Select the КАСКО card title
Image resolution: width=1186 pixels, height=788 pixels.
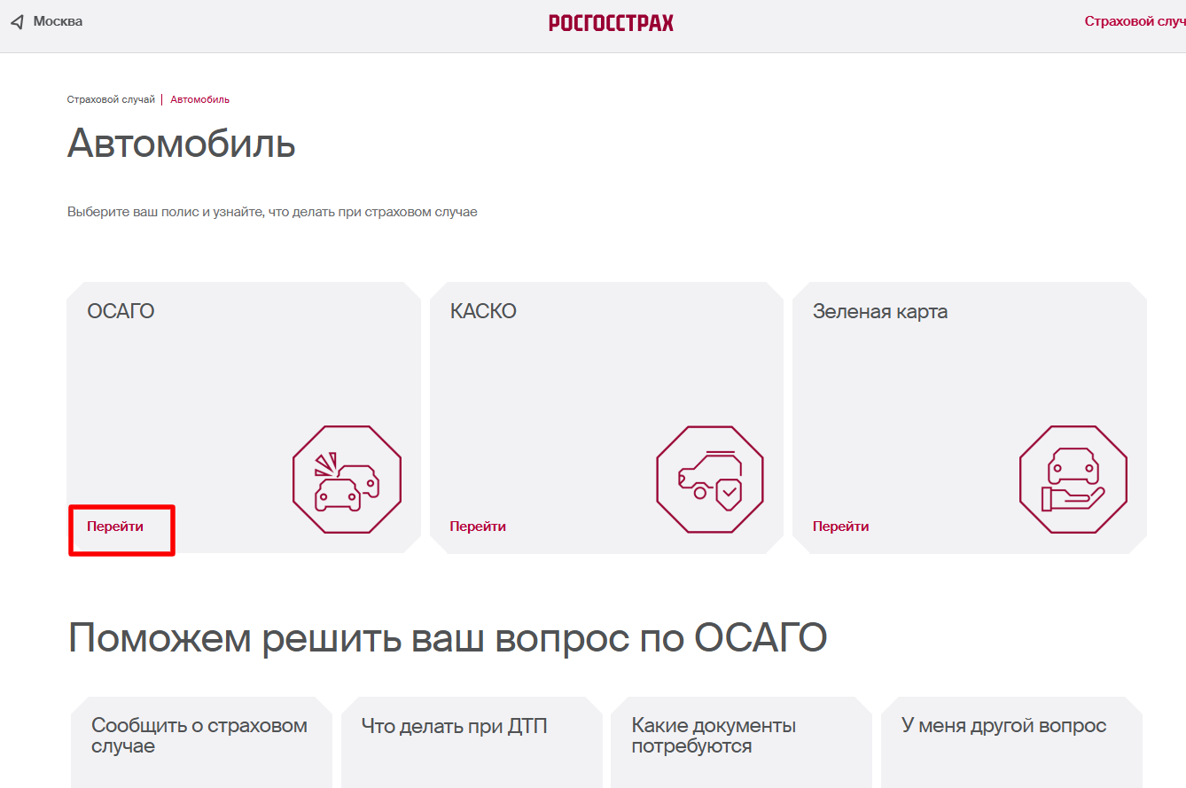coord(483,311)
